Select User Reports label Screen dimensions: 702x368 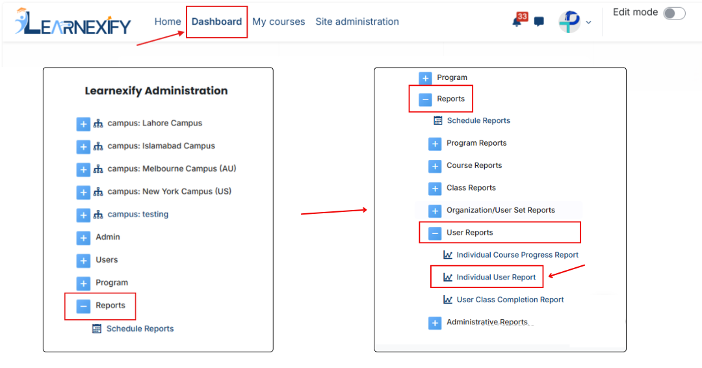tap(470, 232)
